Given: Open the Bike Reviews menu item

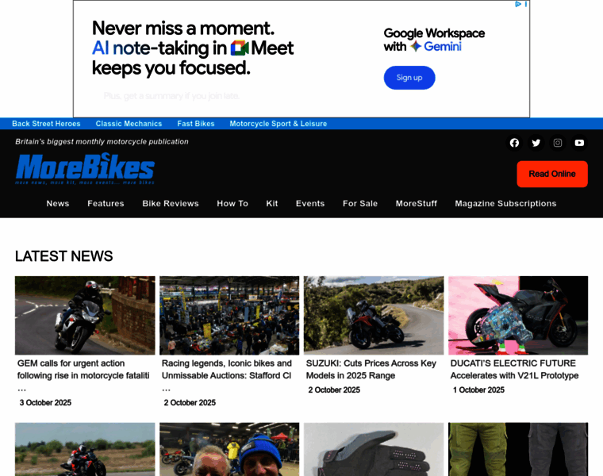Looking at the screenshot, I should [171, 203].
